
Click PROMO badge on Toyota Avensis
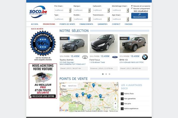[x=64, y=38]
